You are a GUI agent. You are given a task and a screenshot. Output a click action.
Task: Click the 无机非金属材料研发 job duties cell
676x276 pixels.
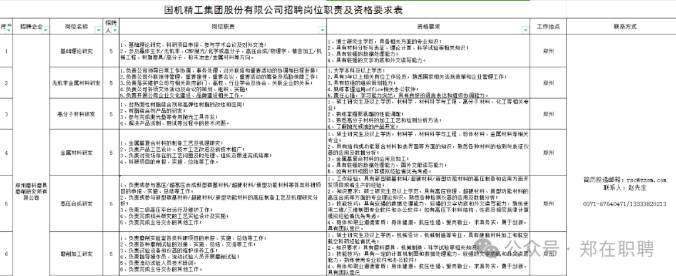tap(223, 83)
